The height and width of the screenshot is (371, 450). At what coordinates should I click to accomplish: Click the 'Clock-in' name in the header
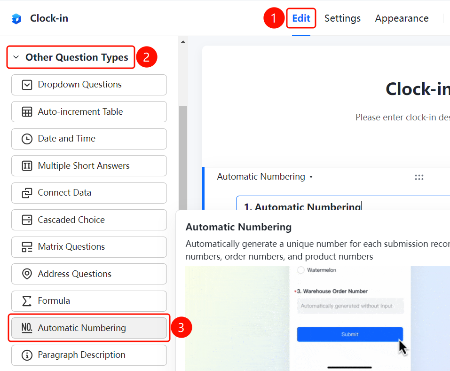[49, 18]
